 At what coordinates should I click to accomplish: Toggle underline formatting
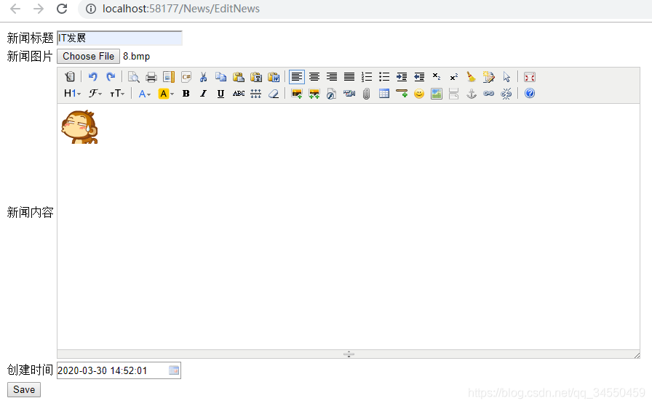pyautogui.click(x=220, y=94)
